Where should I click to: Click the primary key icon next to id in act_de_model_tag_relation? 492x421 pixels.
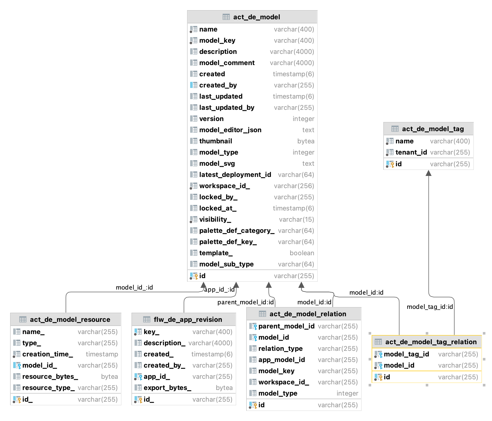(x=379, y=377)
